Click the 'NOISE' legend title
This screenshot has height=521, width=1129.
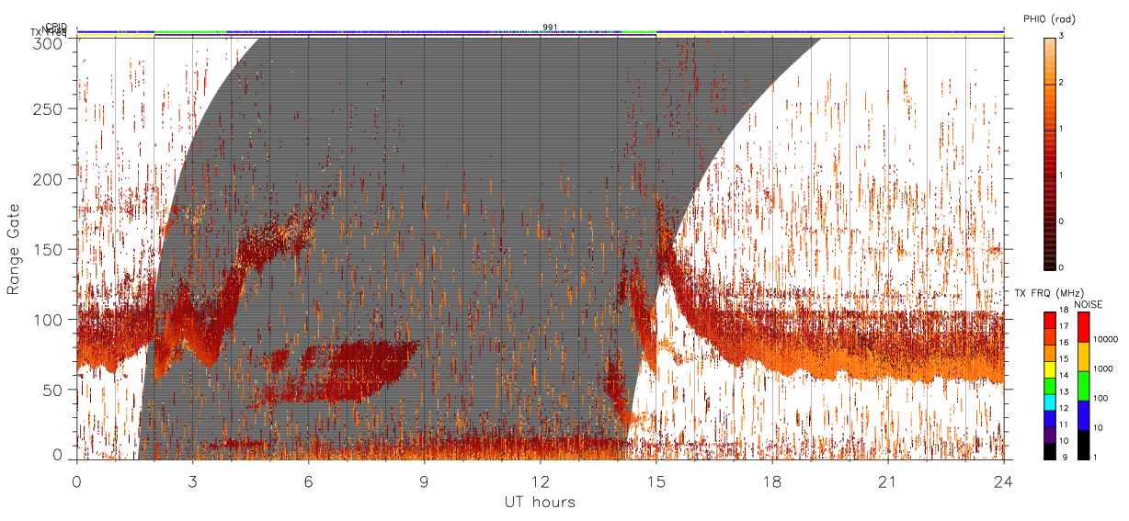[x=1089, y=304]
